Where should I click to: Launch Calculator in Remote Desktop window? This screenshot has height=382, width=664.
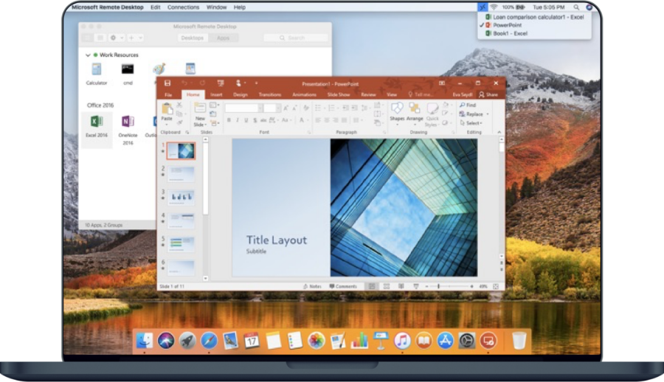[x=97, y=74]
